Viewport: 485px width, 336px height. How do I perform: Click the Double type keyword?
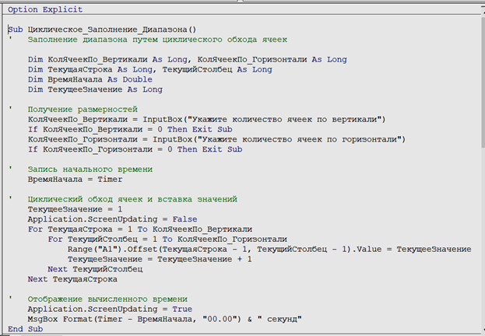[137, 79]
